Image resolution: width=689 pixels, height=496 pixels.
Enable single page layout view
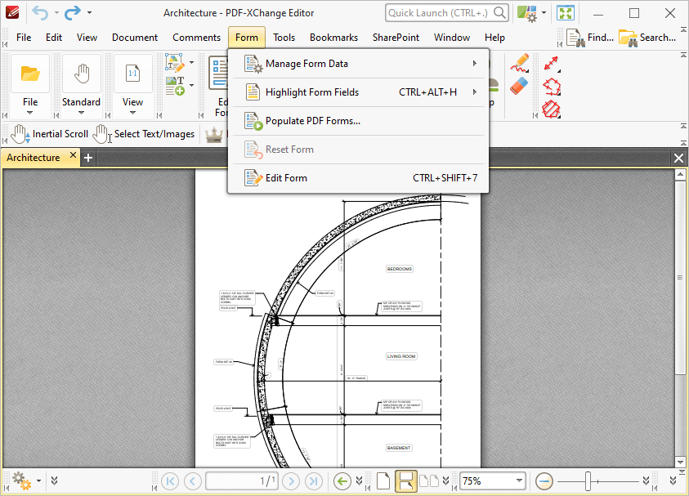tap(383, 481)
